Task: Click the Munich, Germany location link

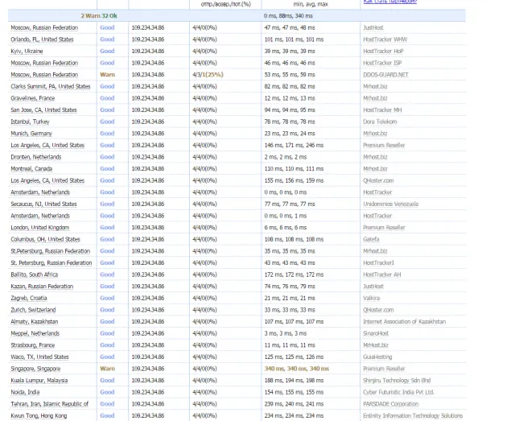Action: [31, 134]
